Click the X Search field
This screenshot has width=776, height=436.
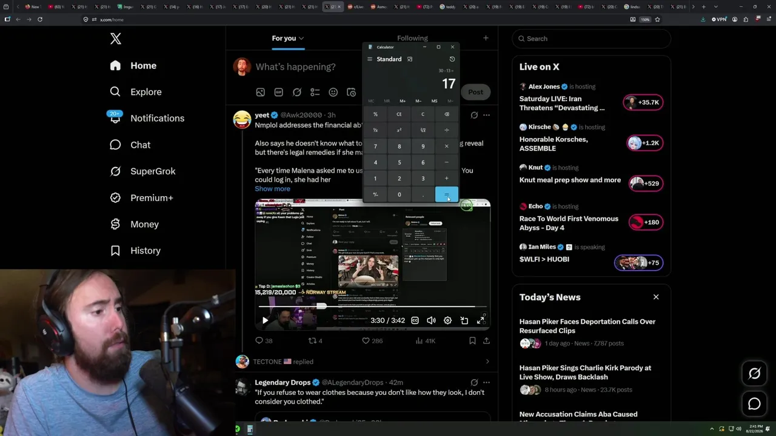591,39
